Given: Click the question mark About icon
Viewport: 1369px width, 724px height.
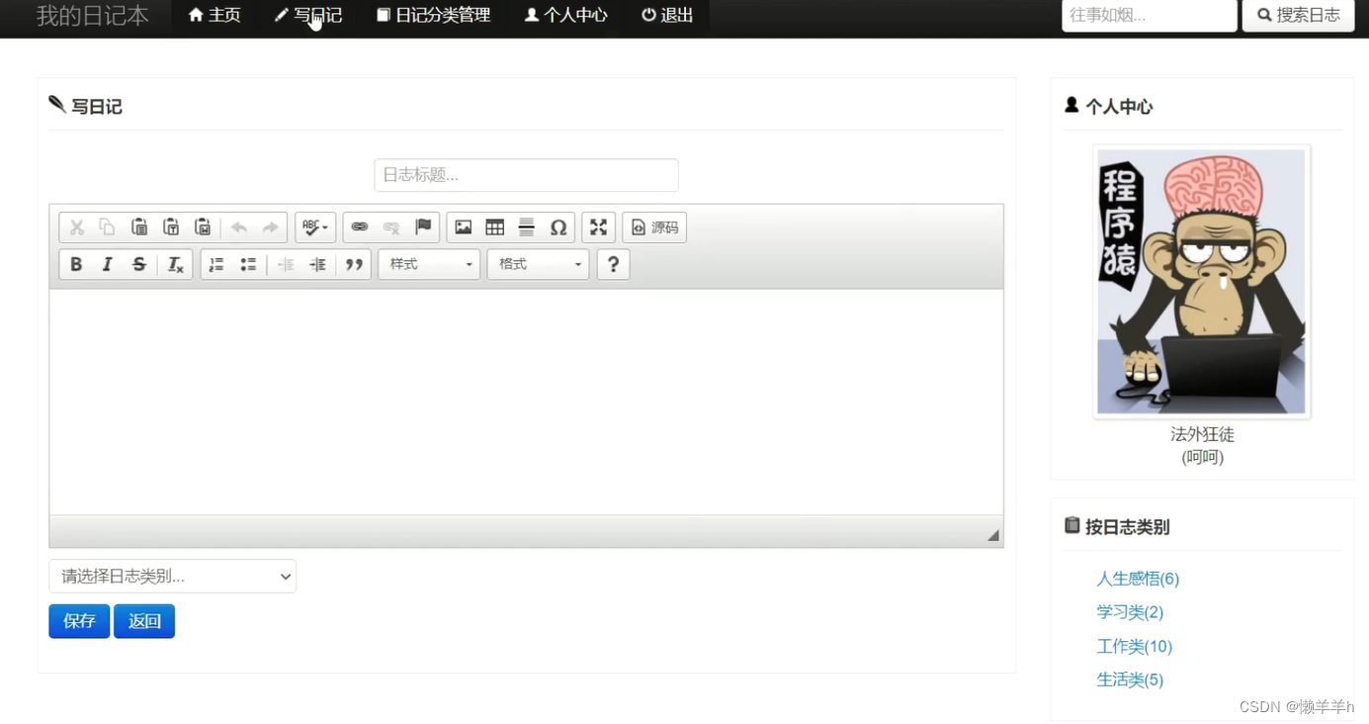Looking at the screenshot, I should click(x=613, y=264).
